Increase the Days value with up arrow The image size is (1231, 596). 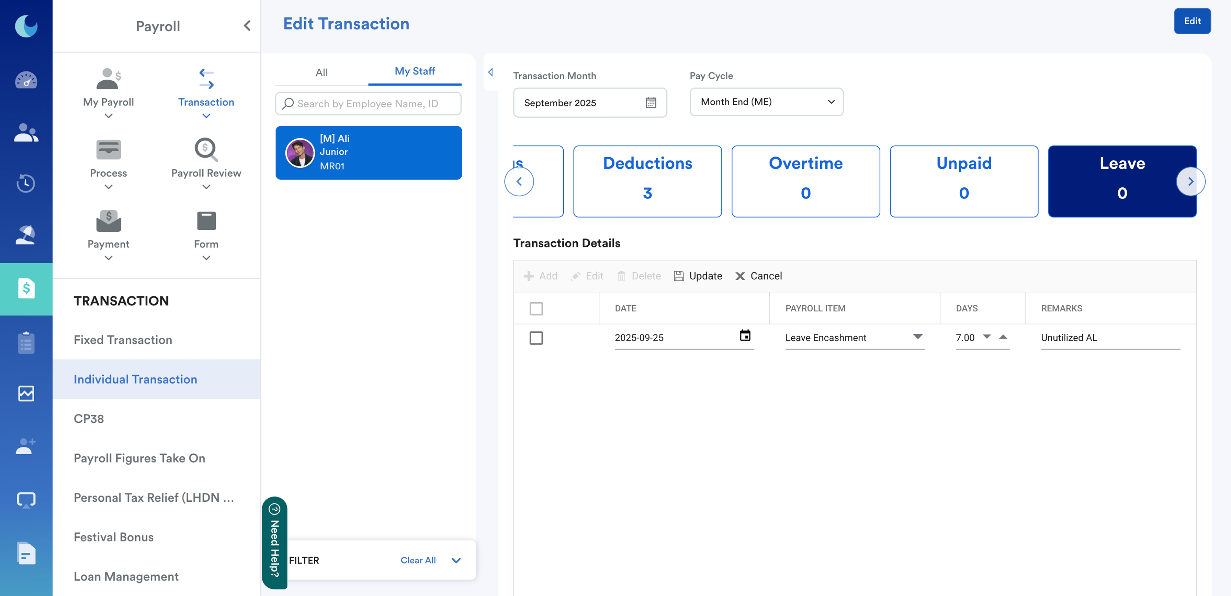pyautogui.click(x=1003, y=337)
